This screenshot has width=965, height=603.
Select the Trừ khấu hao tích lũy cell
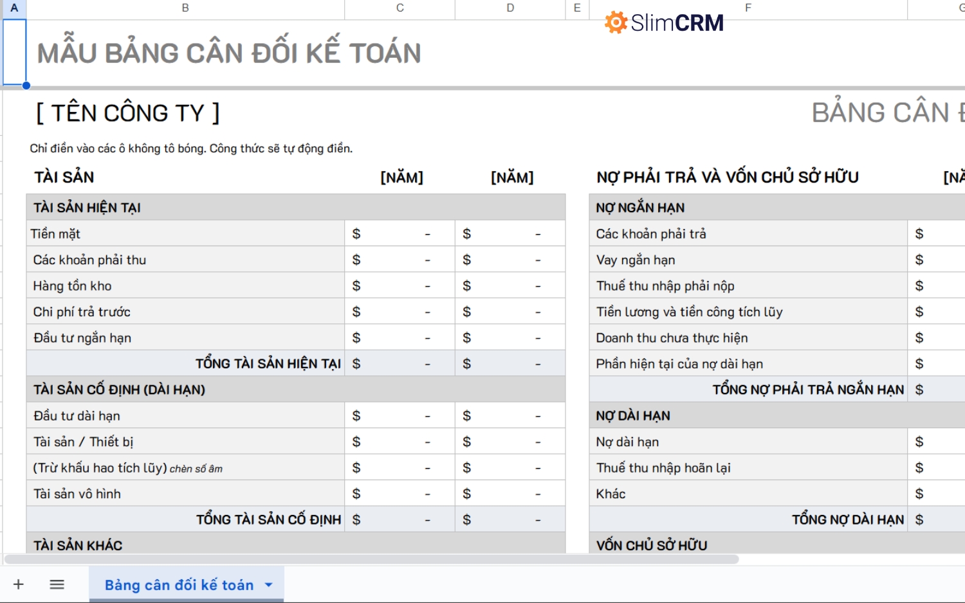pos(185,468)
